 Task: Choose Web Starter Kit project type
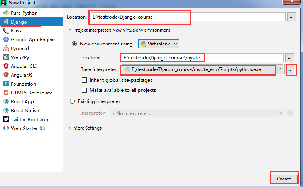click(x=28, y=128)
